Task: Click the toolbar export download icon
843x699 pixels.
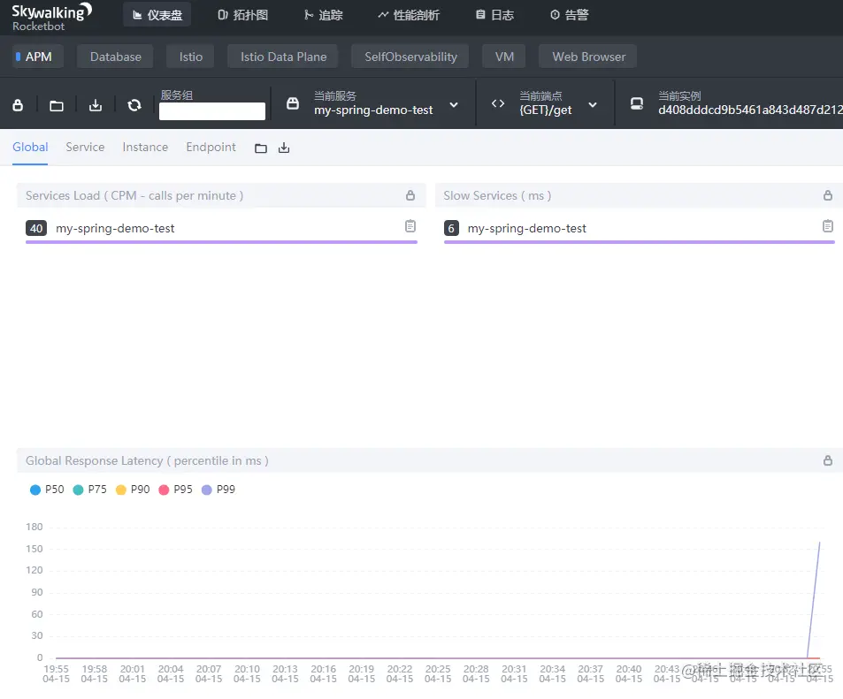Action: pos(96,105)
